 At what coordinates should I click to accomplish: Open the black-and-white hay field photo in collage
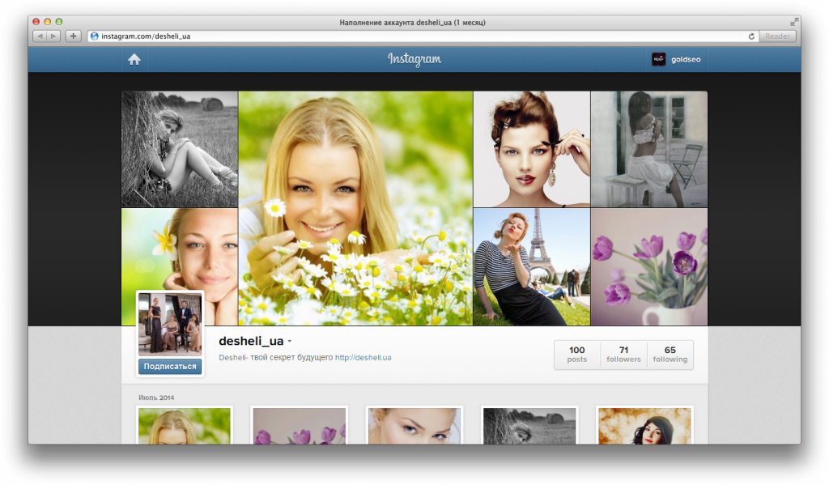pos(180,149)
